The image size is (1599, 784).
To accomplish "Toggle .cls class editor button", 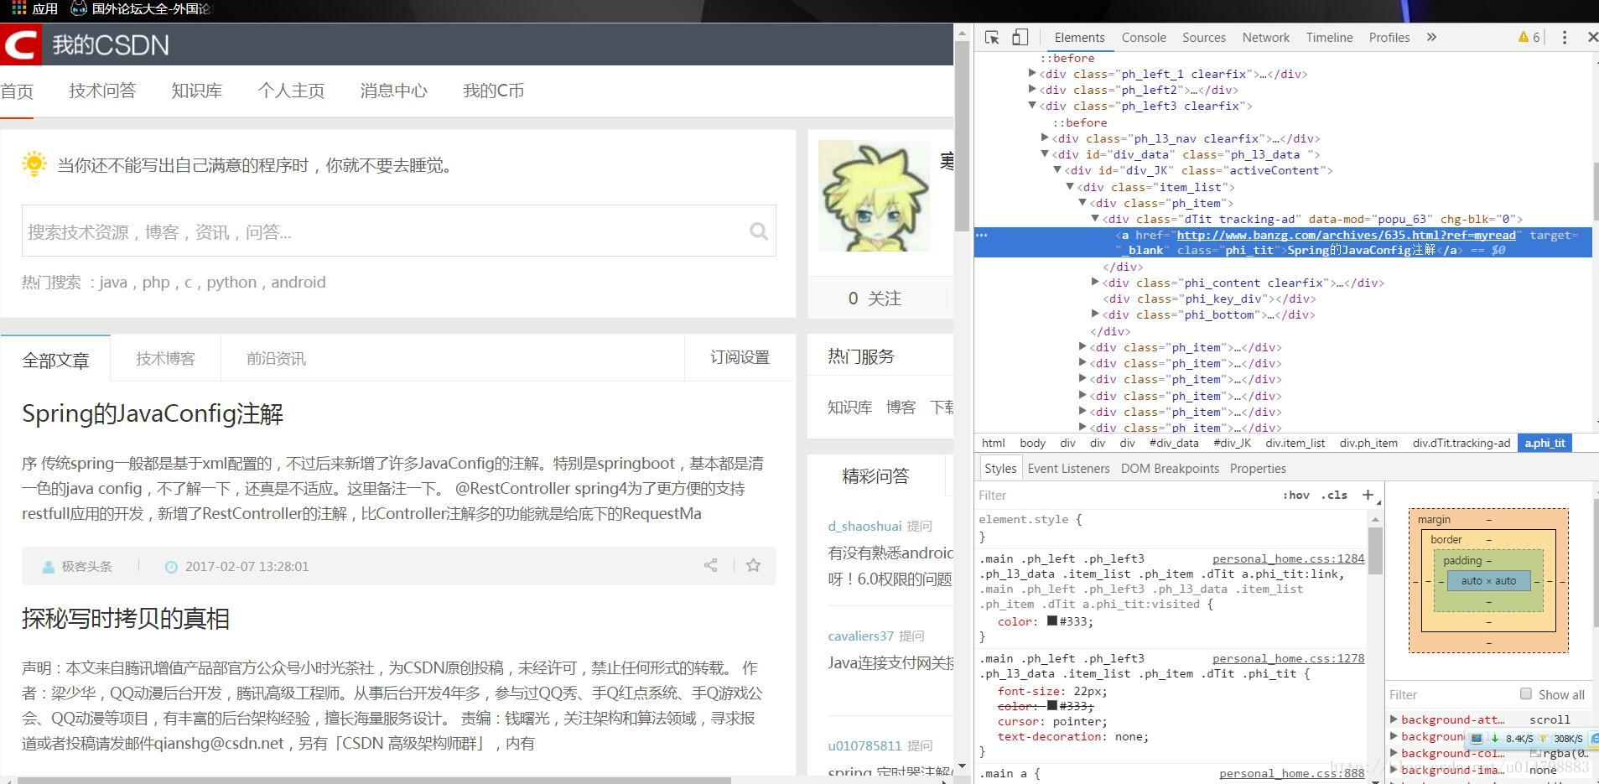I will tap(1334, 496).
